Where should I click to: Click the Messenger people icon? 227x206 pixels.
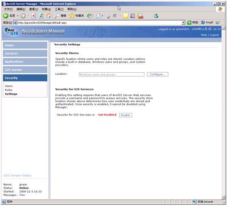pos(156,15)
